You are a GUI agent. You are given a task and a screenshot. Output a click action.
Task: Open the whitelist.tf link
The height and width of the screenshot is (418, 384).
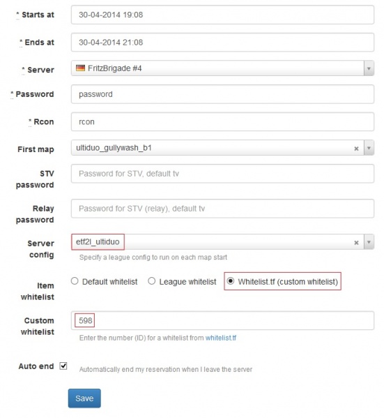click(x=221, y=338)
